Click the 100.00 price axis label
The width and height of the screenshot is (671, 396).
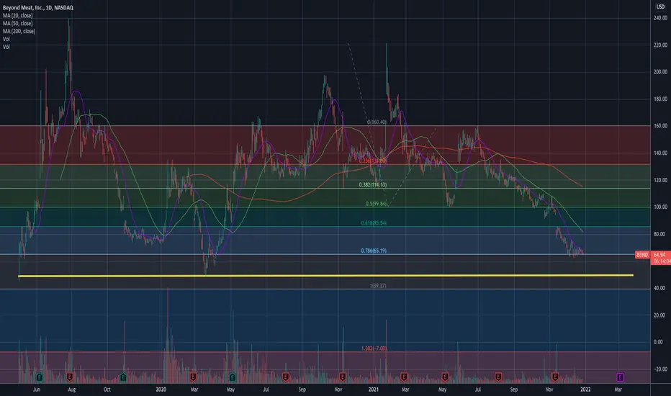(x=660, y=207)
